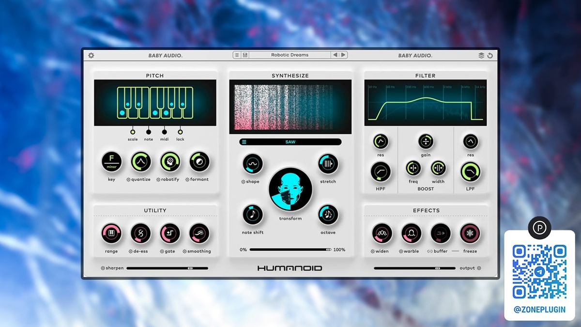
Task: Click the transform face dial
Action: coord(290,189)
